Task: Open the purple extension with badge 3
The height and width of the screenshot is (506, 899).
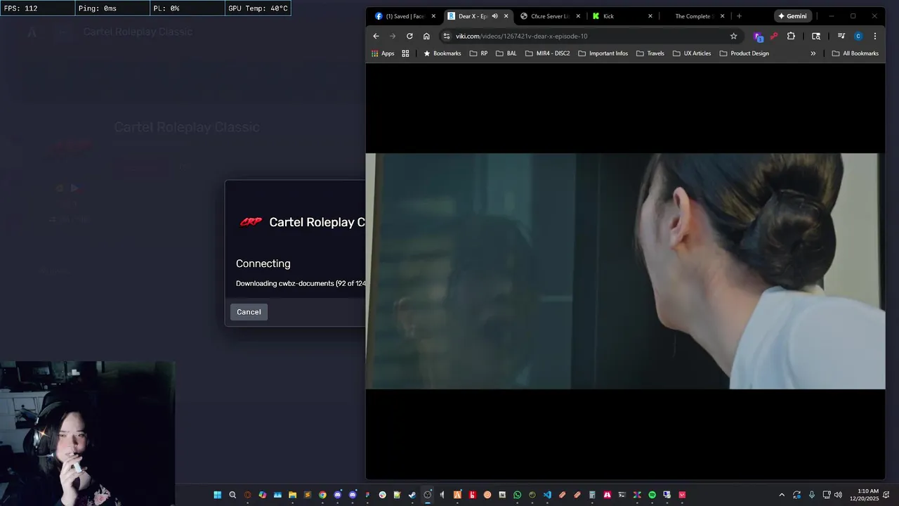Action: (759, 37)
